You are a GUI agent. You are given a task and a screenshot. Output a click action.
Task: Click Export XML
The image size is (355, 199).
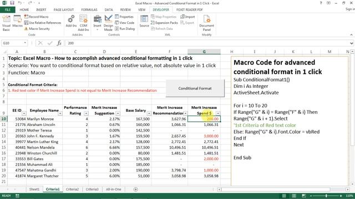(x=187, y=23)
